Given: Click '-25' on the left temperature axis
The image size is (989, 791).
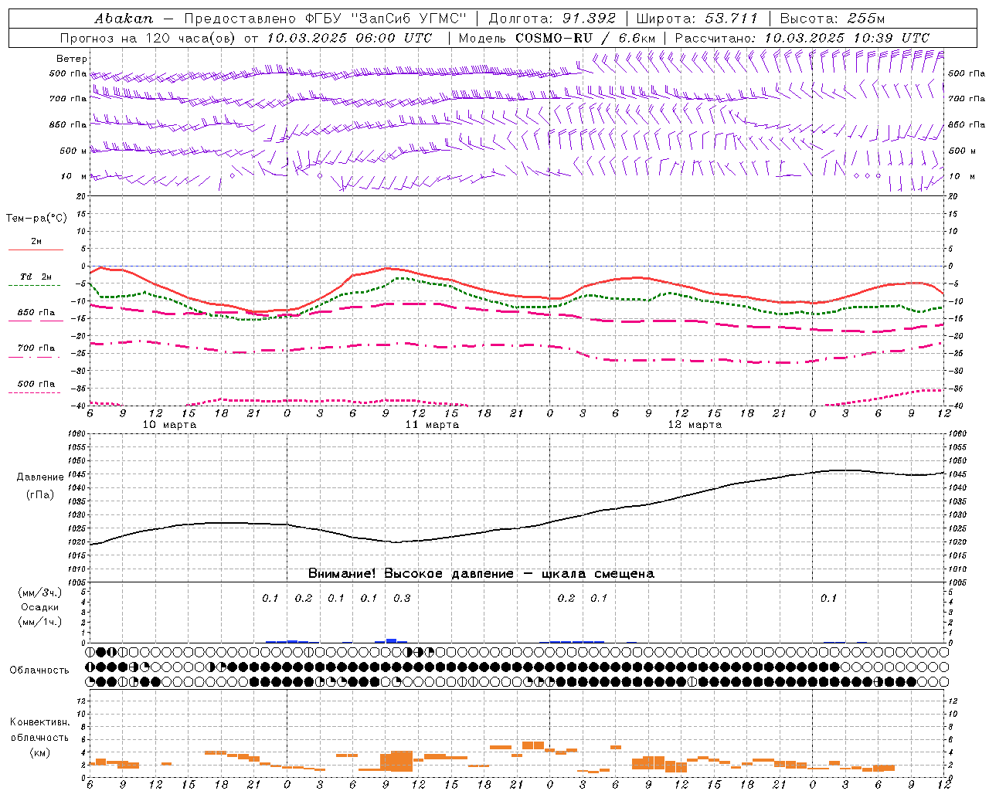Looking at the screenshot, I should (80, 353).
